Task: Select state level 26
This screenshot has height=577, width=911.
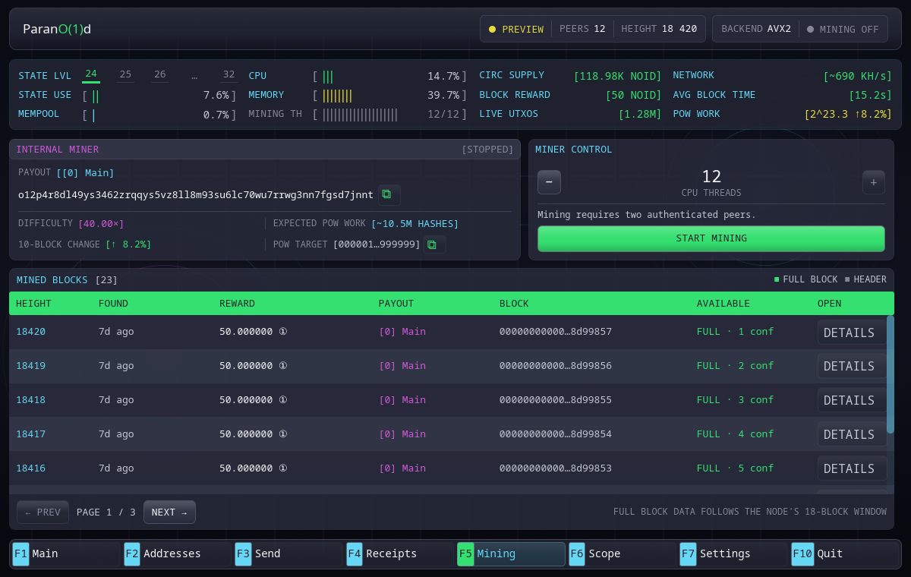Action: coord(159,74)
